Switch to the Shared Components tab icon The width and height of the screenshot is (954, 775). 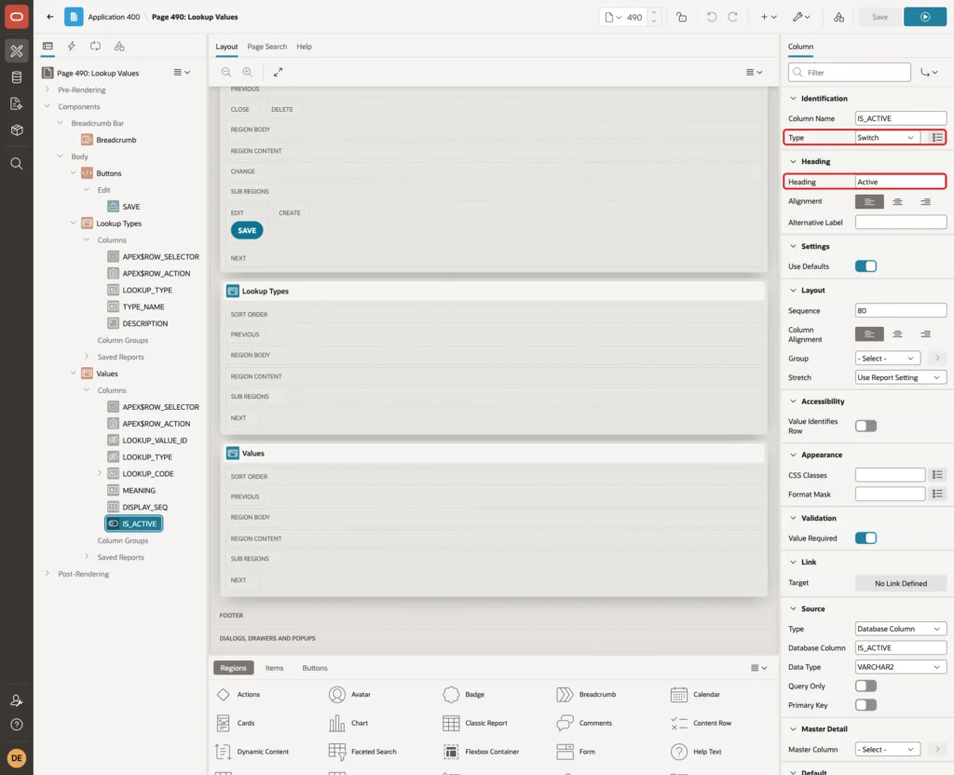pos(119,47)
